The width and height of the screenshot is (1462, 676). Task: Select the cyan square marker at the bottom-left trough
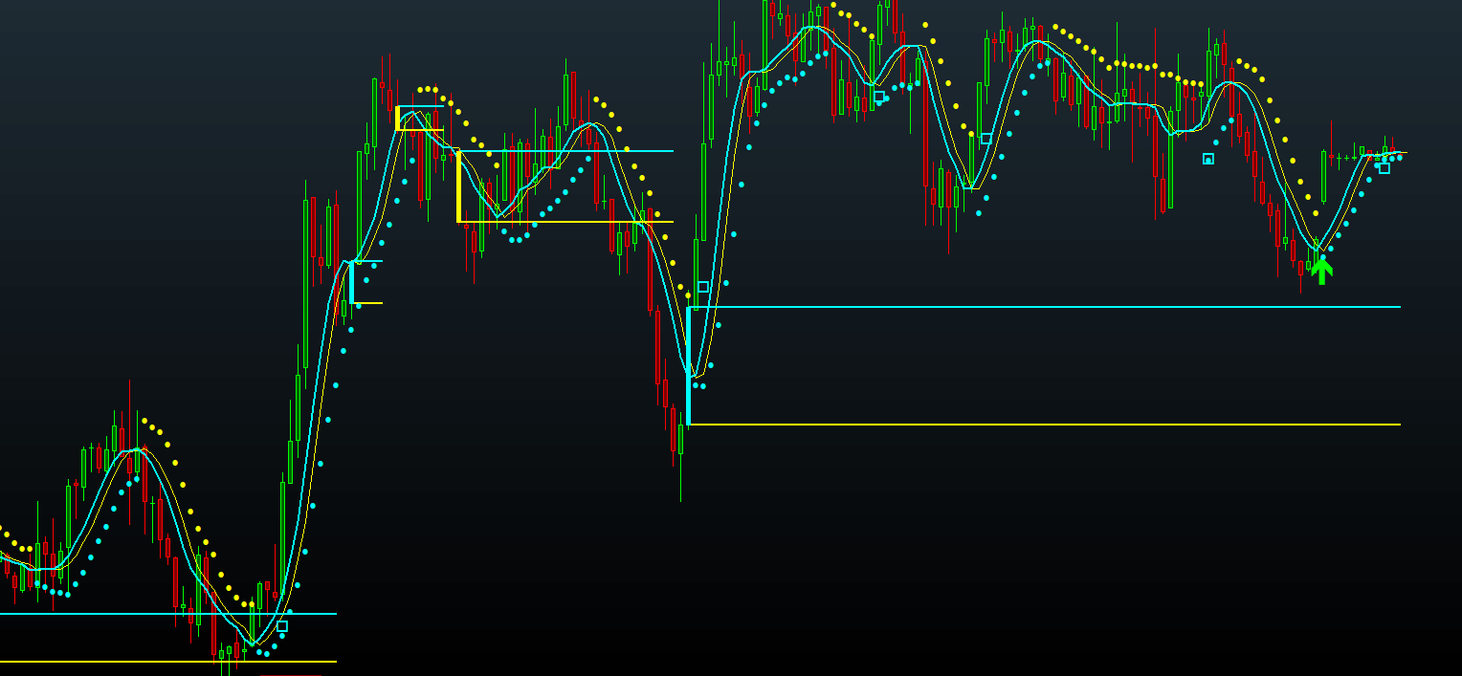(281, 626)
